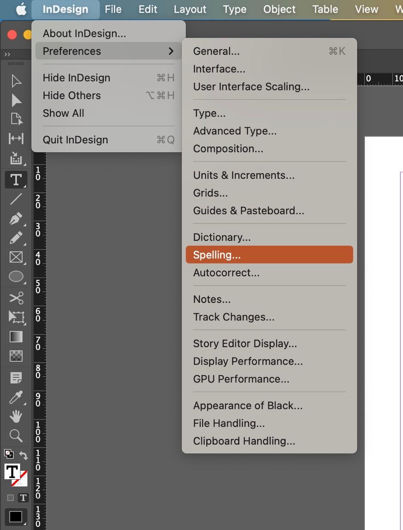Toggle formatting affects container button
This screenshot has width=403, height=530.
pyautogui.click(x=11, y=498)
